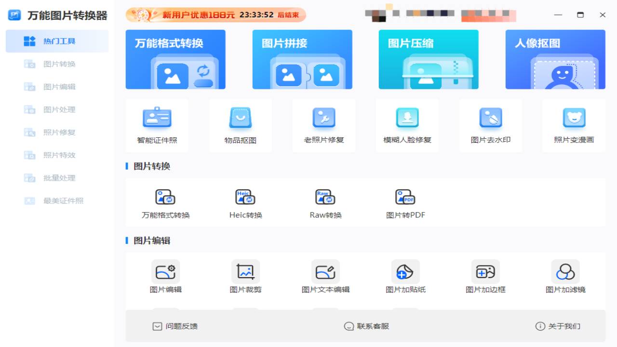Select the 智能证件照 (smart ID photo) tool
This screenshot has width=617, height=347.
(157, 124)
